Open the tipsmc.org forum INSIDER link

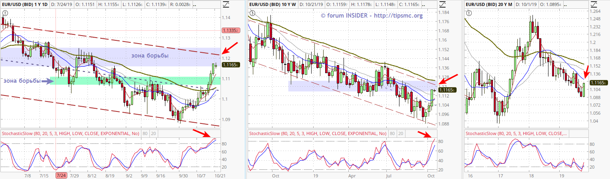pyautogui.click(x=372, y=16)
